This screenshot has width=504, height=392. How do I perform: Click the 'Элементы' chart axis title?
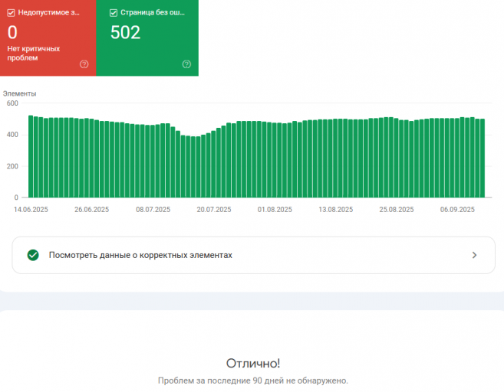pyautogui.click(x=20, y=93)
